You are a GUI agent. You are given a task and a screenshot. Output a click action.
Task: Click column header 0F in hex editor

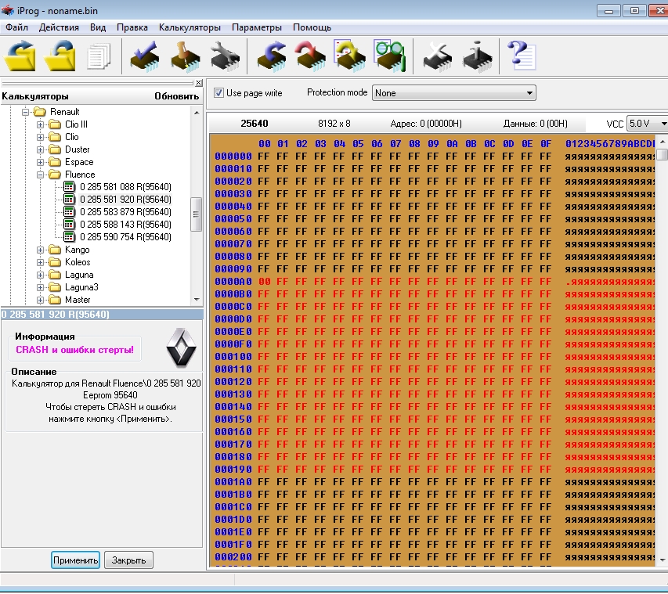pyautogui.click(x=545, y=143)
